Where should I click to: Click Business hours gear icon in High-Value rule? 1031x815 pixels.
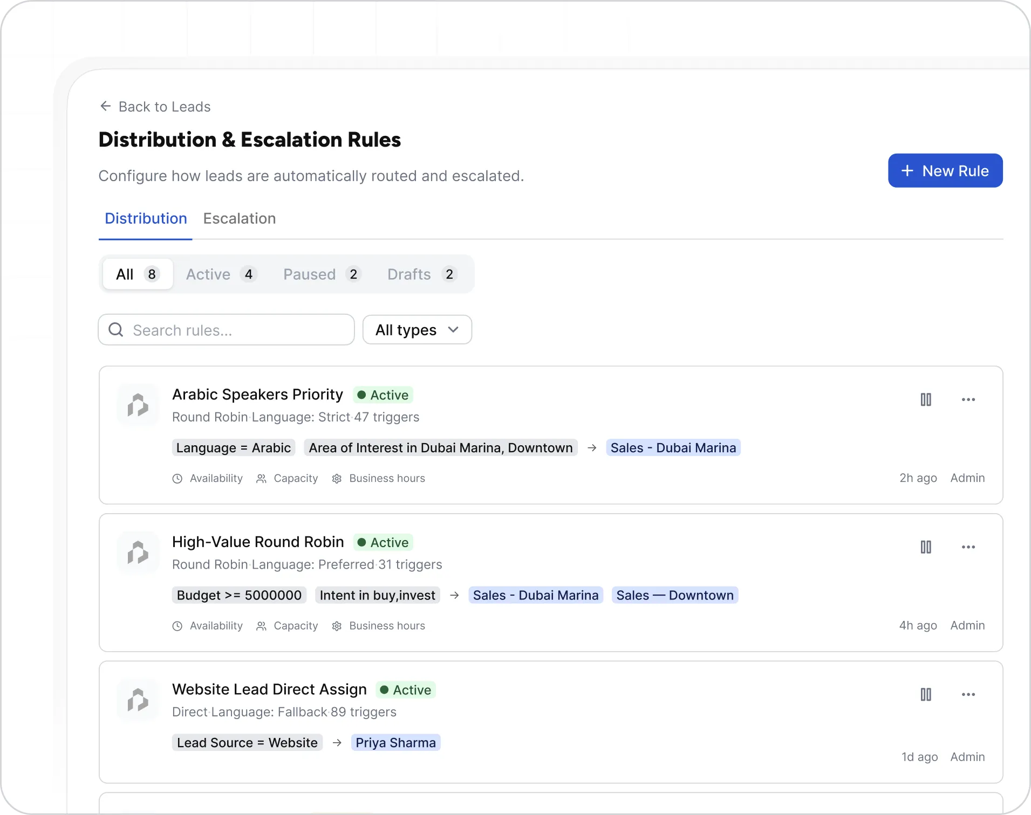pyautogui.click(x=337, y=626)
